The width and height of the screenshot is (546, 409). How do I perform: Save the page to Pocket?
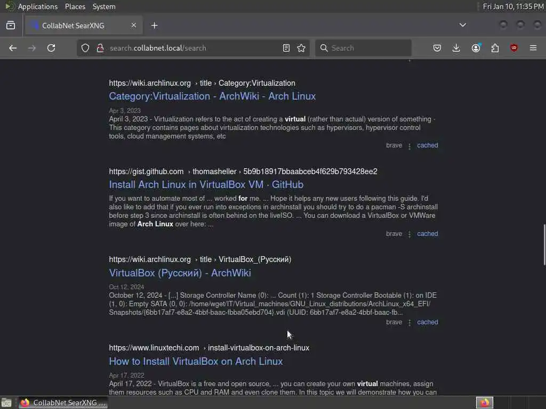pos(437,48)
